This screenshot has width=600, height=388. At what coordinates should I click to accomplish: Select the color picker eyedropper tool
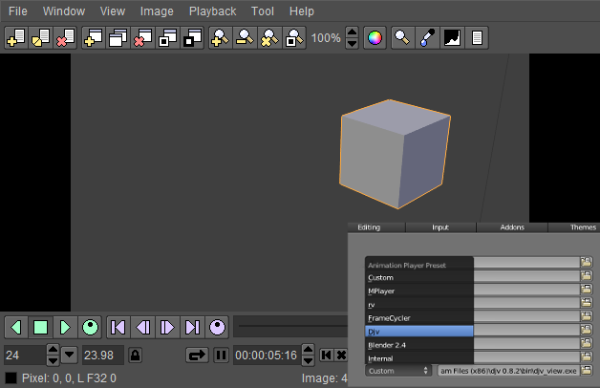coord(427,38)
